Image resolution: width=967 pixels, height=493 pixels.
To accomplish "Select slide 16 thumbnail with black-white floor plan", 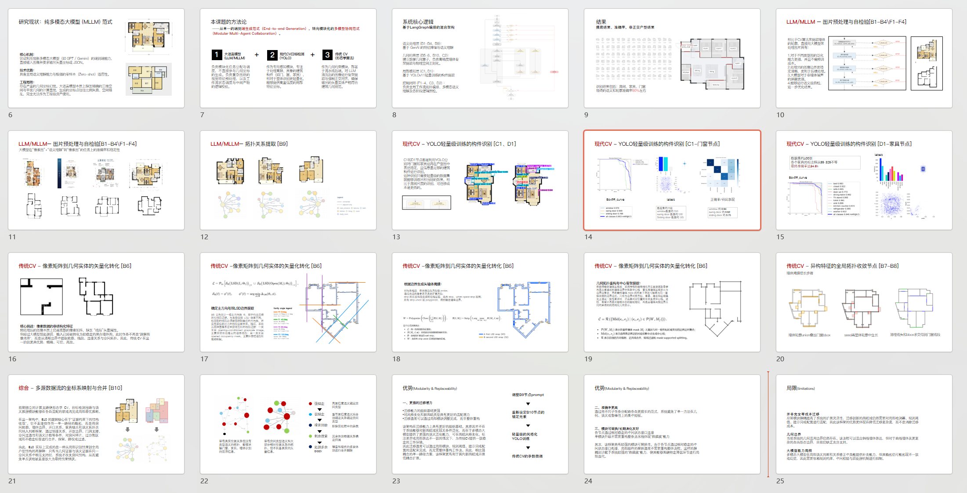I will point(96,302).
